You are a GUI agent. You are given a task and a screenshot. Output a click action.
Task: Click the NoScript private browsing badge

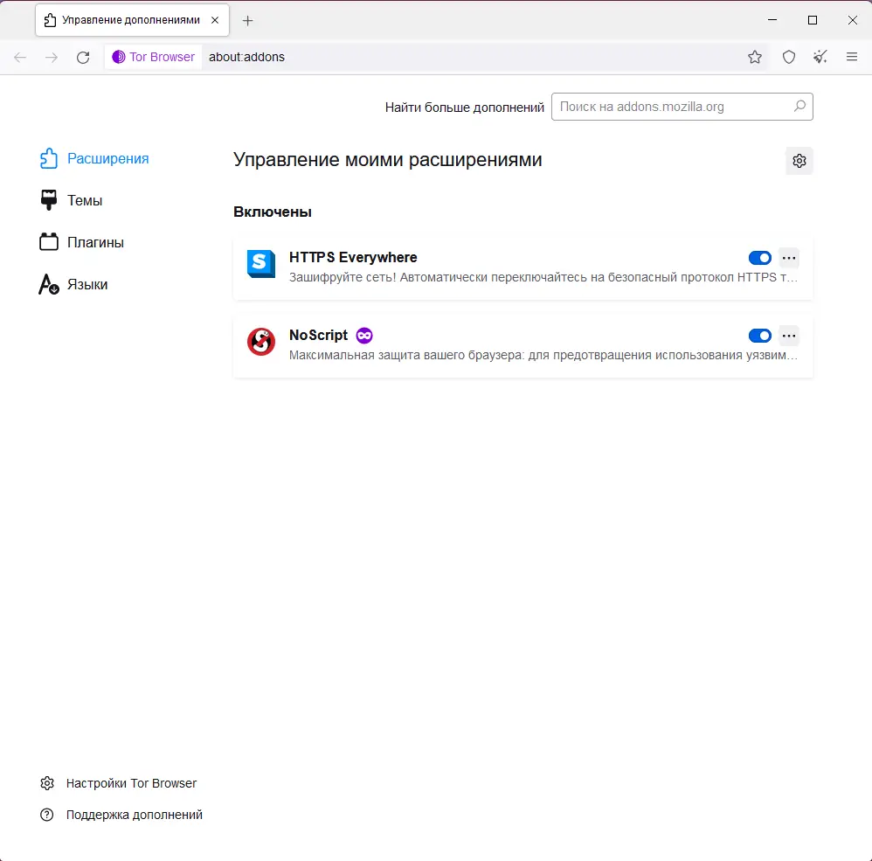tap(364, 336)
